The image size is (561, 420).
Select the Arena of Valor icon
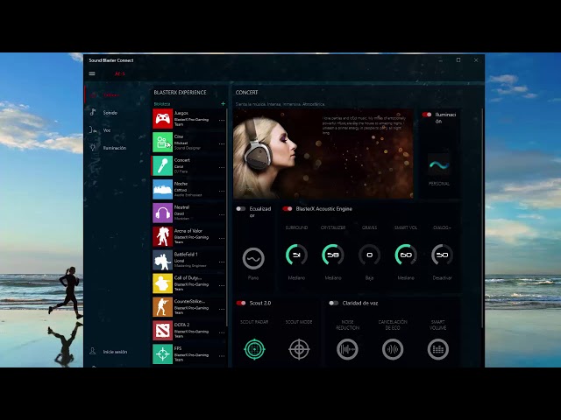click(162, 236)
